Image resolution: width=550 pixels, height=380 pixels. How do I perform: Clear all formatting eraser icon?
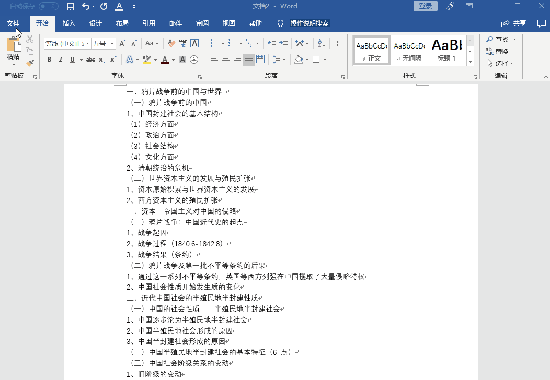point(171,43)
